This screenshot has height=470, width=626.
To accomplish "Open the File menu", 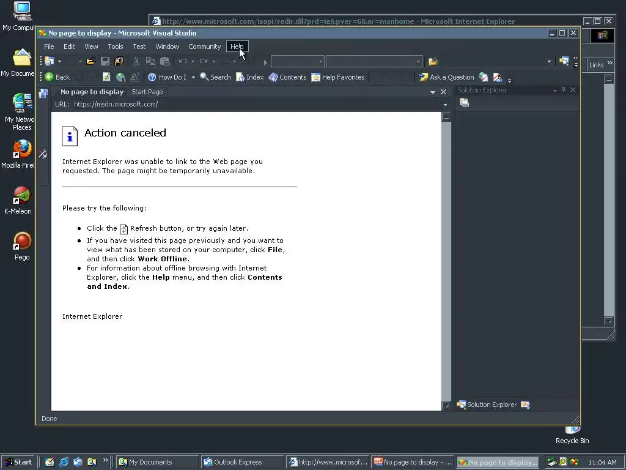I will [x=49, y=47].
